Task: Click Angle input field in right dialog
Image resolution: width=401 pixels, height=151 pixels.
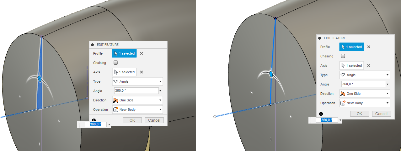Action: click(x=363, y=84)
